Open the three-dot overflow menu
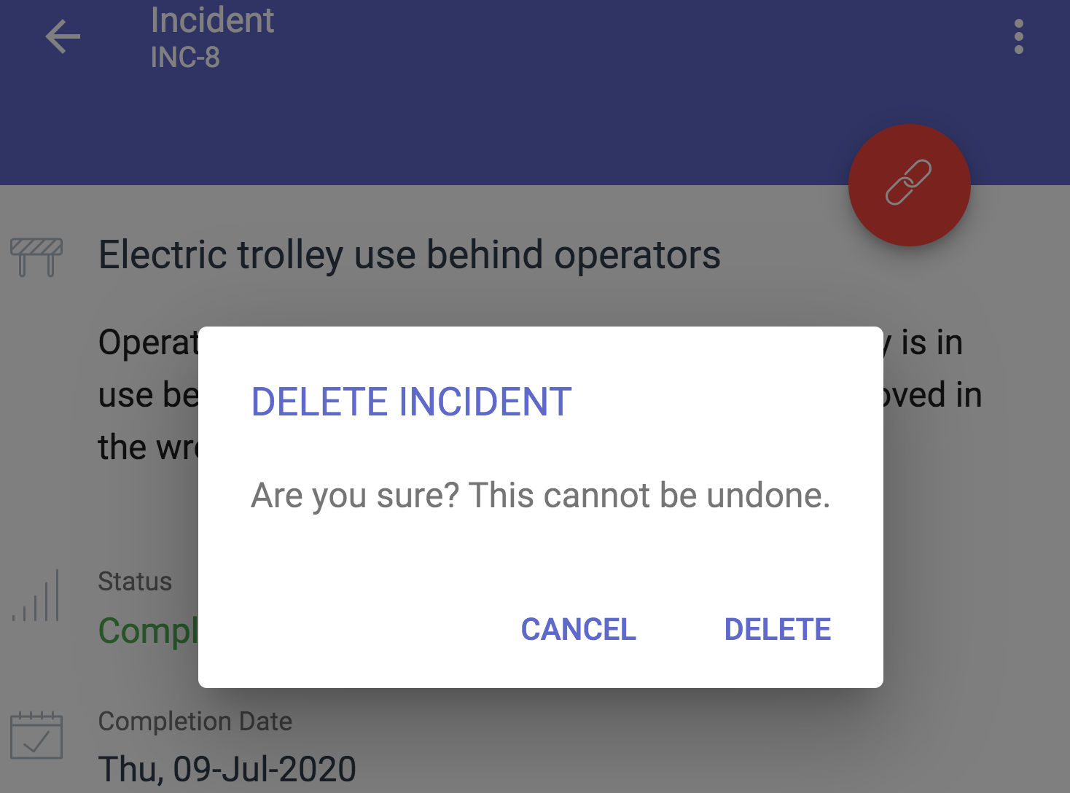Screen dimensions: 1070x793 tap(1018, 36)
